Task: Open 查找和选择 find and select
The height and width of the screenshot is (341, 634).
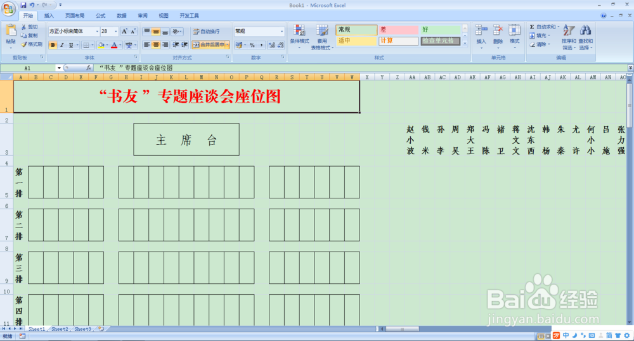Action: pyautogui.click(x=585, y=36)
